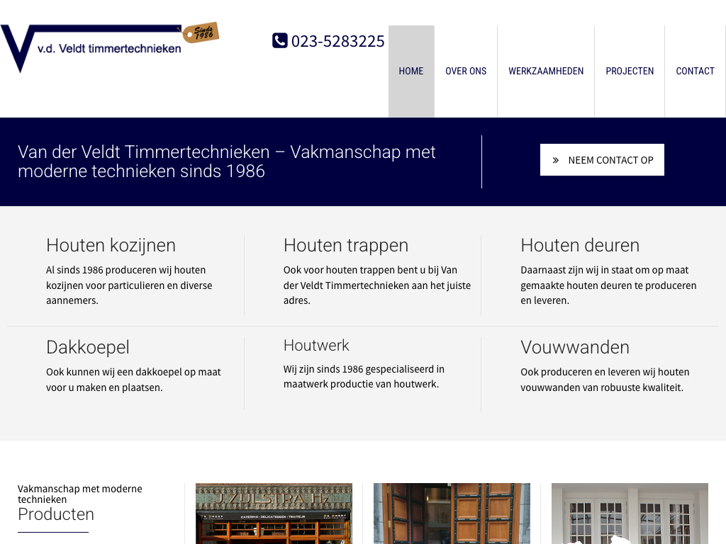Click the v.d. Veldt timmertechnieken logo
Viewport: 726px width, 544px height.
pyautogui.click(x=92, y=47)
